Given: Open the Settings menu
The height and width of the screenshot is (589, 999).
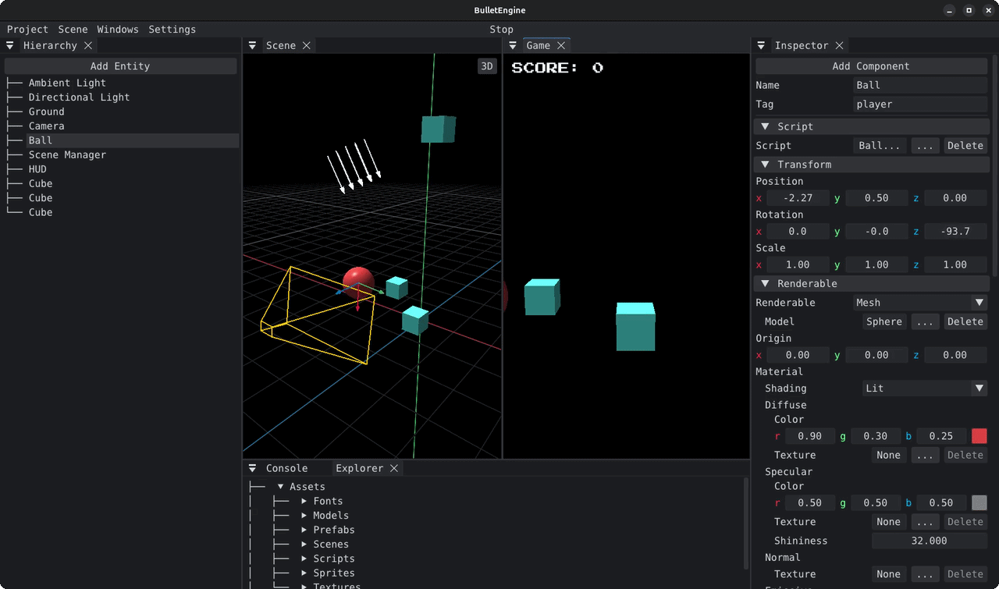Looking at the screenshot, I should [x=172, y=30].
